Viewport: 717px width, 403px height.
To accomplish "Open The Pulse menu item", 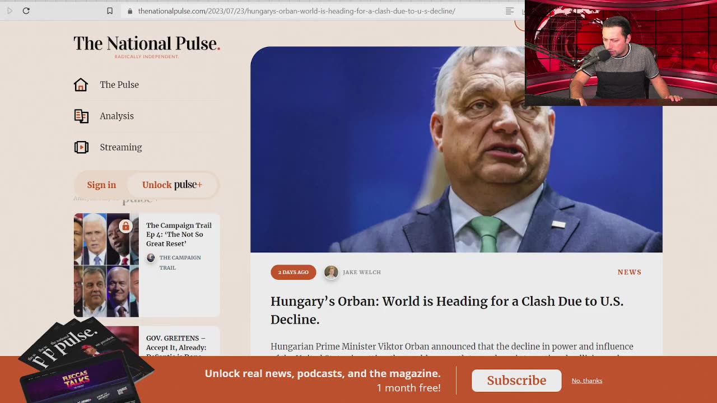I will coord(119,85).
